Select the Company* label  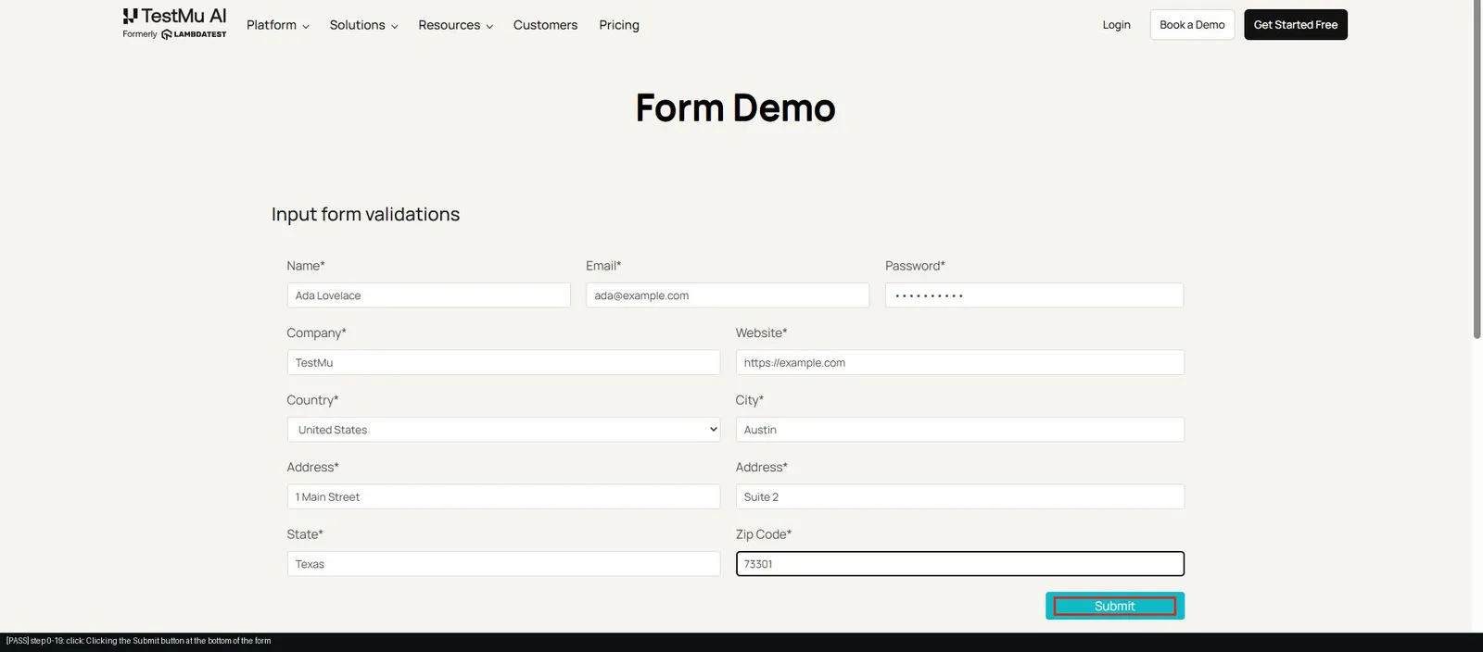pyautogui.click(x=316, y=333)
